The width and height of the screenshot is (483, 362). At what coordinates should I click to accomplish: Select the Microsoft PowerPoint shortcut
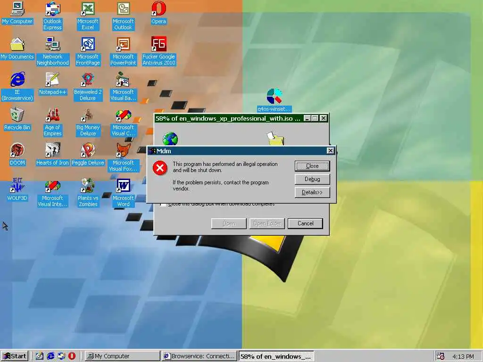[x=123, y=51]
